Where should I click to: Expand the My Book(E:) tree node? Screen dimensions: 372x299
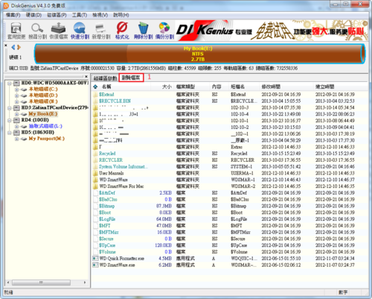[16, 114]
